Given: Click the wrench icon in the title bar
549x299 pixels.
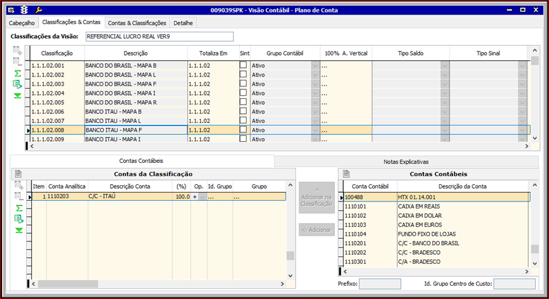Looking at the screenshot, I should point(39,10).
